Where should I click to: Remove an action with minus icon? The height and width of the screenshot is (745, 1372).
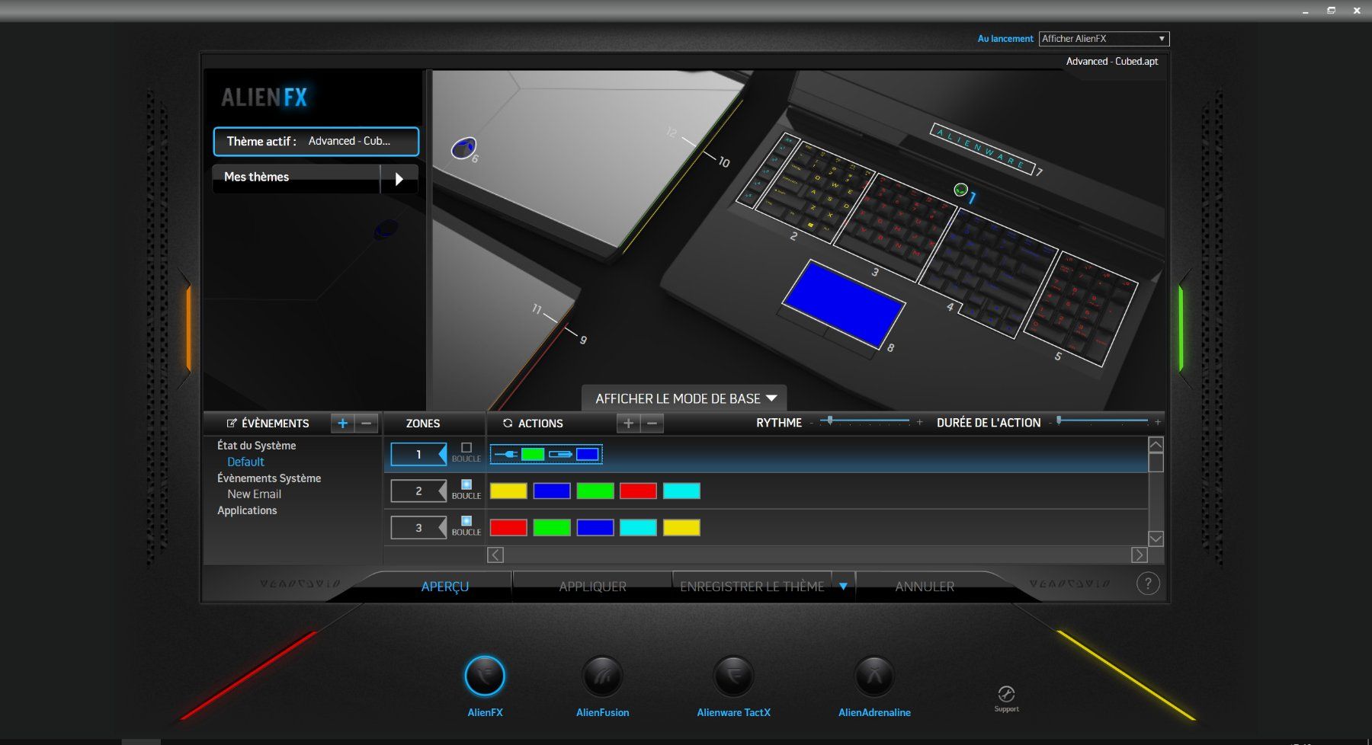click(652, 424)
